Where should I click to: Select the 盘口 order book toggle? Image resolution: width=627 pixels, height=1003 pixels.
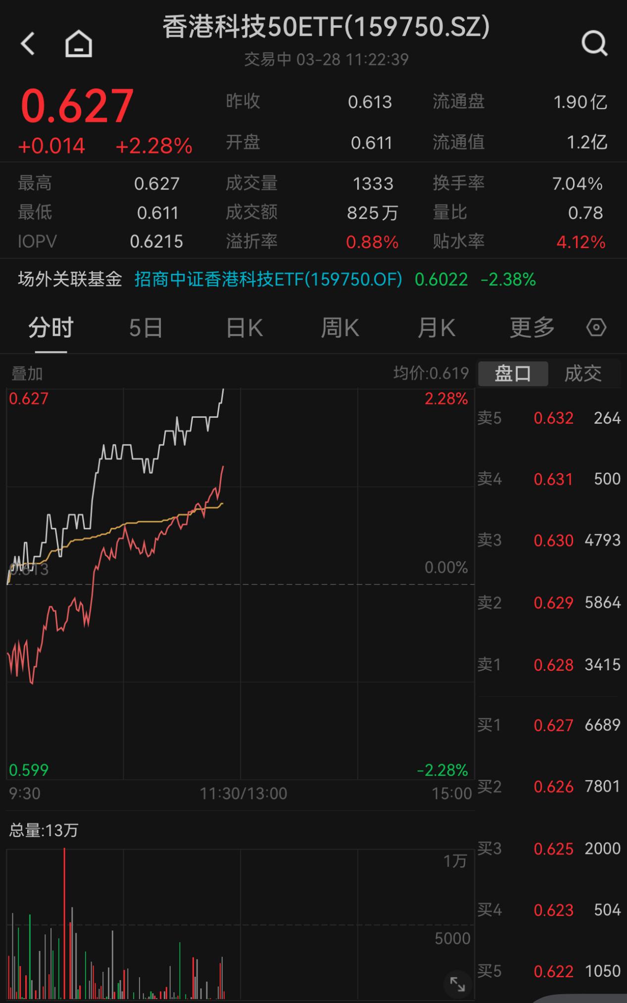tap(513, 374)
